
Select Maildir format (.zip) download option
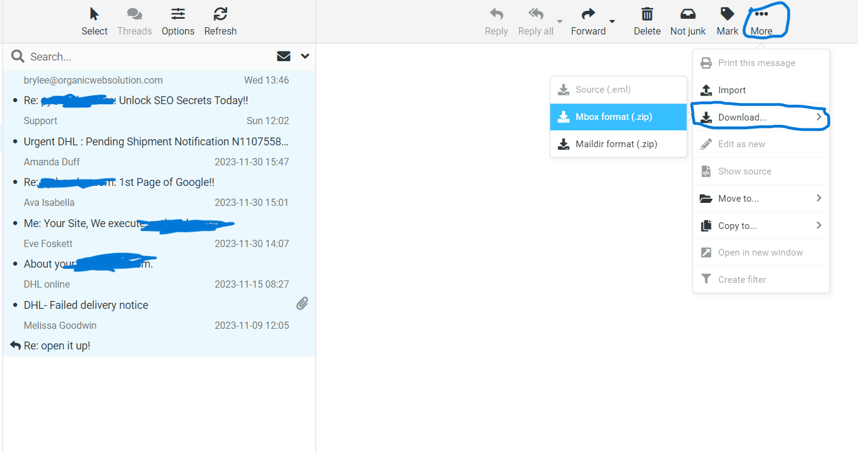(618, 144)
